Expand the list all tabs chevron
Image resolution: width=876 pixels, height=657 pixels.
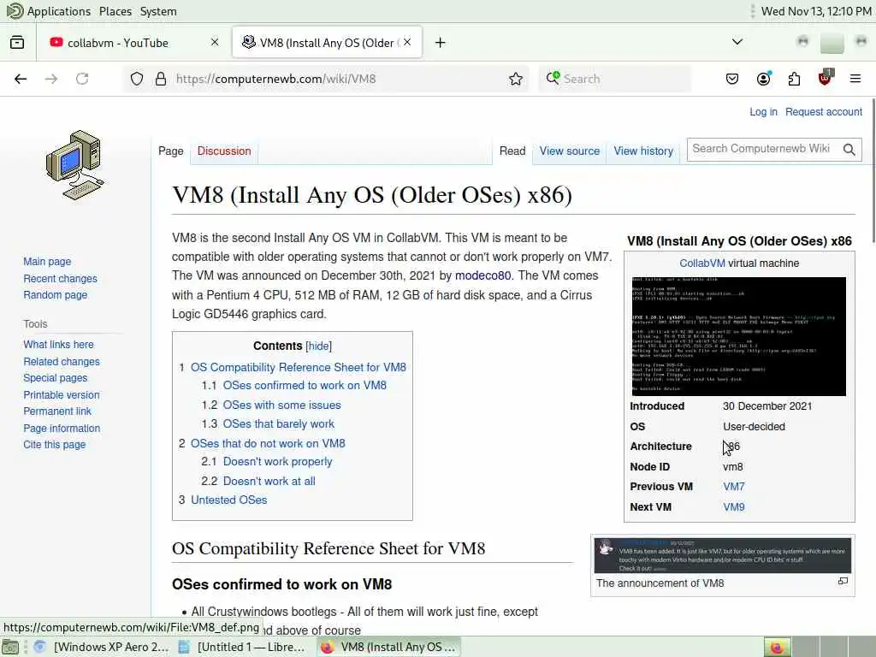(x=737, y=42)
